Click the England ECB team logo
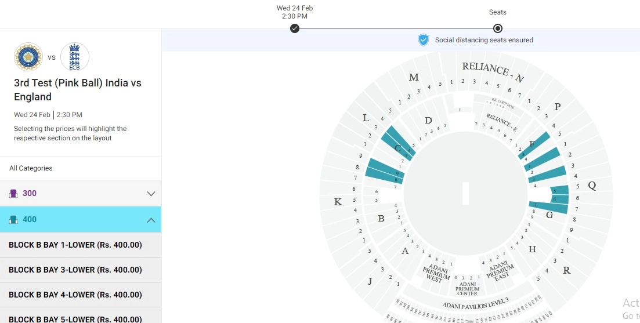 point(75,57)
